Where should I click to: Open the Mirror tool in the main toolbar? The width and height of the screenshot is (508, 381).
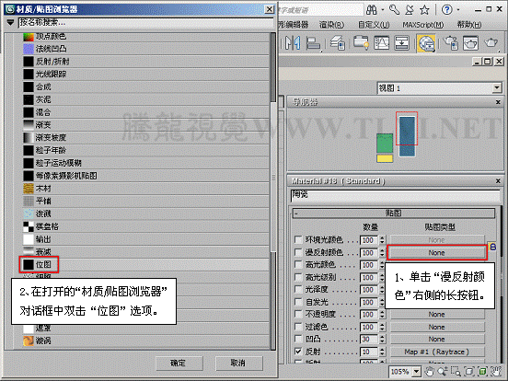click(293, 43)
